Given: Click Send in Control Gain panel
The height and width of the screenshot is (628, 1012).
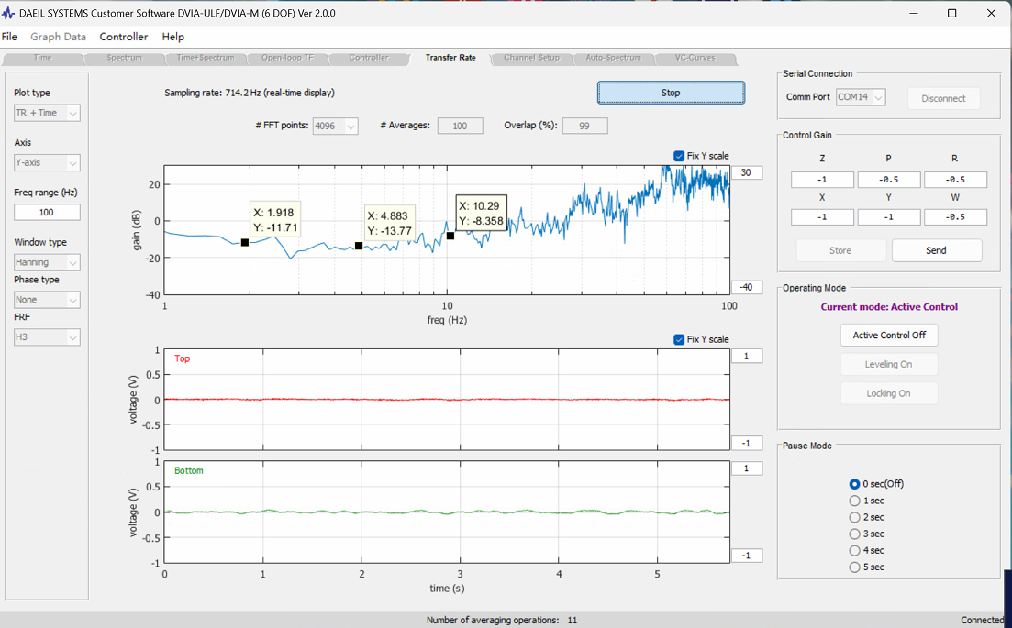Looking at the screenshot, I should pyautogui.click(x=937, y=250).
